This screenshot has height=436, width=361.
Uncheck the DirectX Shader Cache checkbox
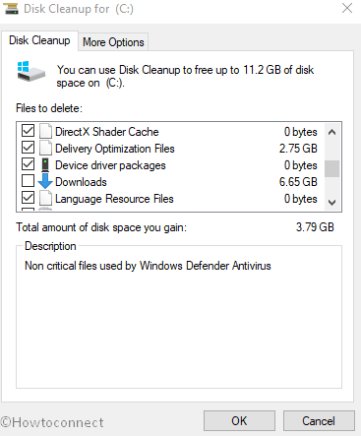pyautogui.click(x=28, y=131)
